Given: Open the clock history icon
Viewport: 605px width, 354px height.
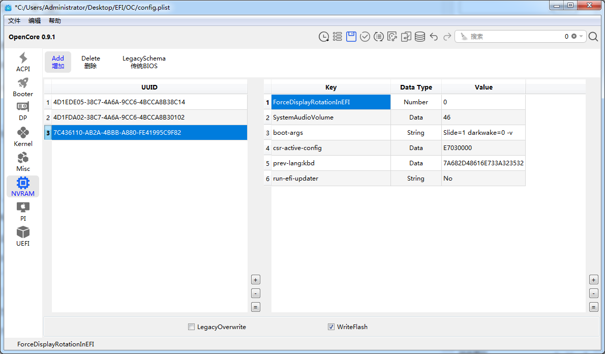Looking at the screenshot, I should coord(324,37).
